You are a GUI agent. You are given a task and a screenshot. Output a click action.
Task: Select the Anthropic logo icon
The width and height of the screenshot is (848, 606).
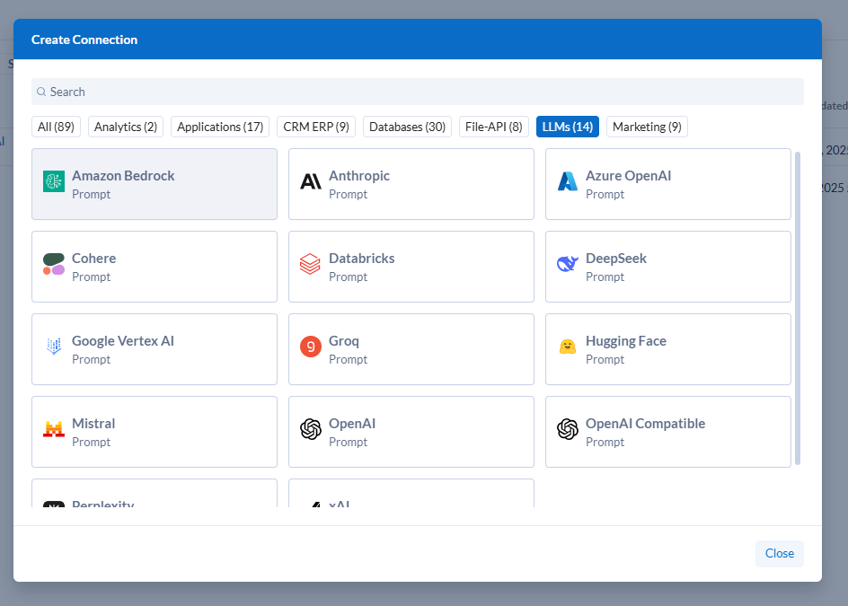point(311,181)
